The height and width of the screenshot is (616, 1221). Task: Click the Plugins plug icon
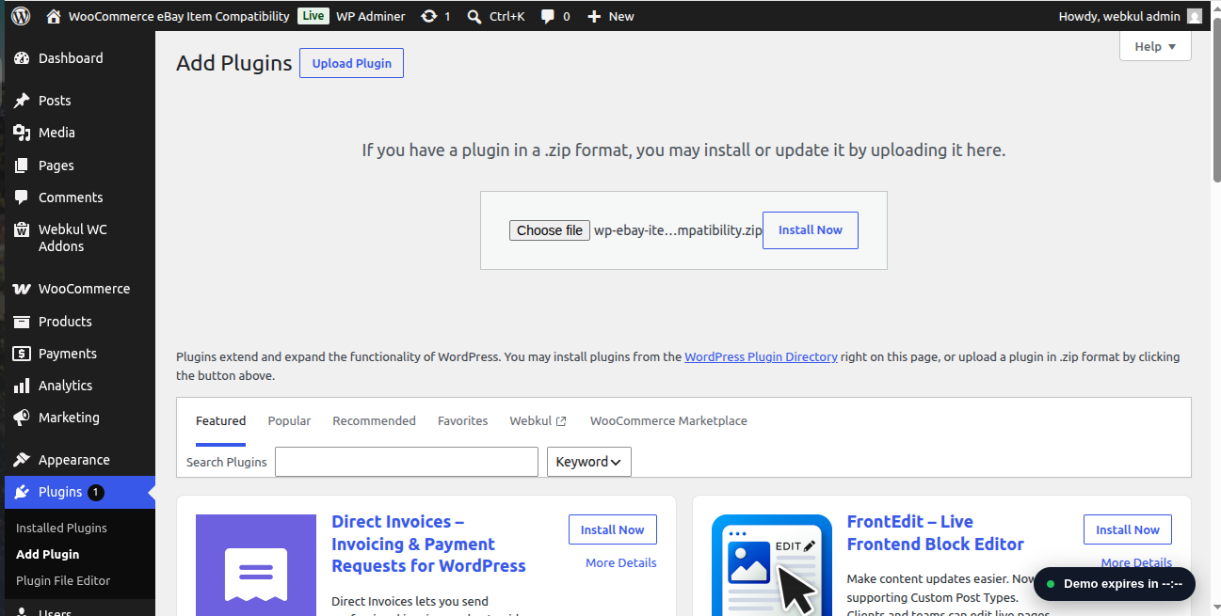click(x=22, y=492)
